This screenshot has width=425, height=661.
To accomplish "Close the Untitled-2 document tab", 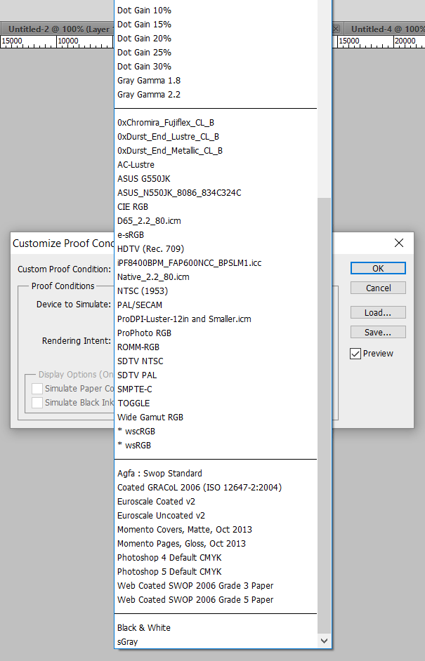I will point(336,29).
